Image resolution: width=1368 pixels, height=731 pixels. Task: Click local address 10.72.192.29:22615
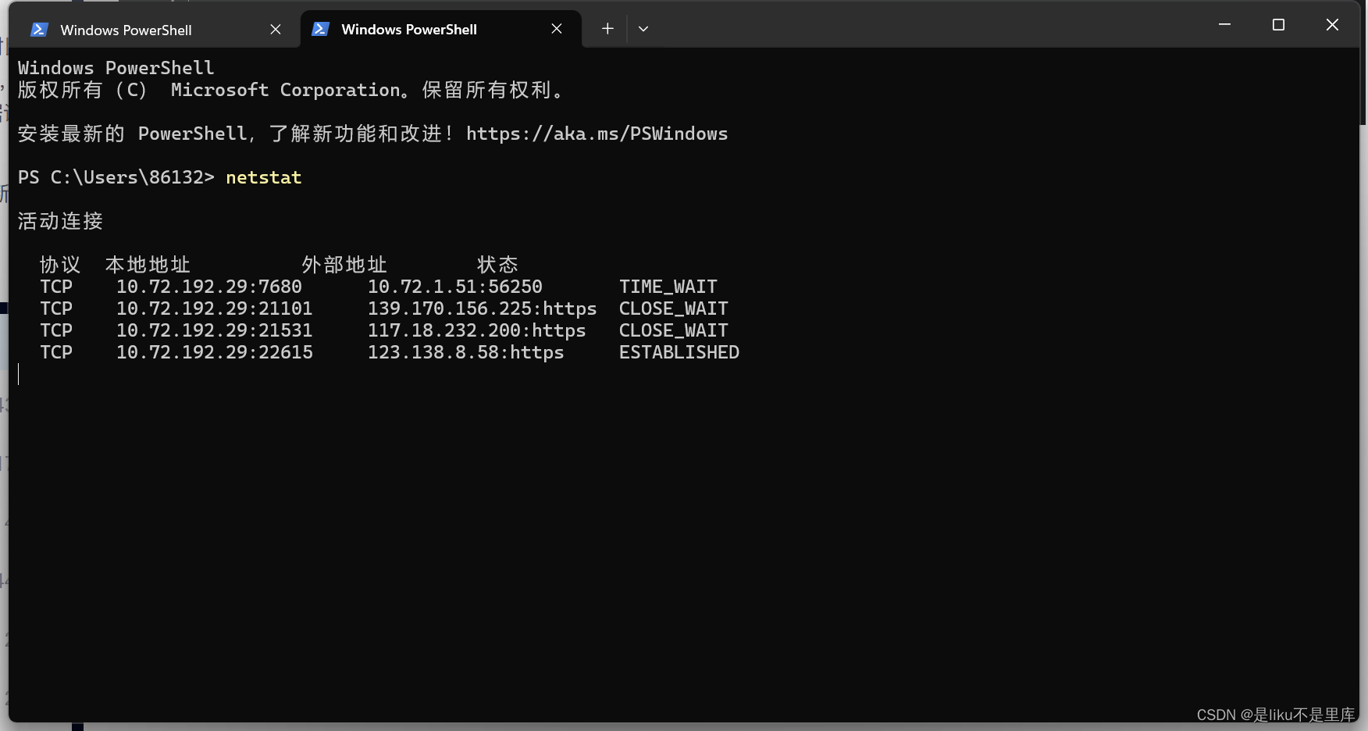[x=215, y=352]
